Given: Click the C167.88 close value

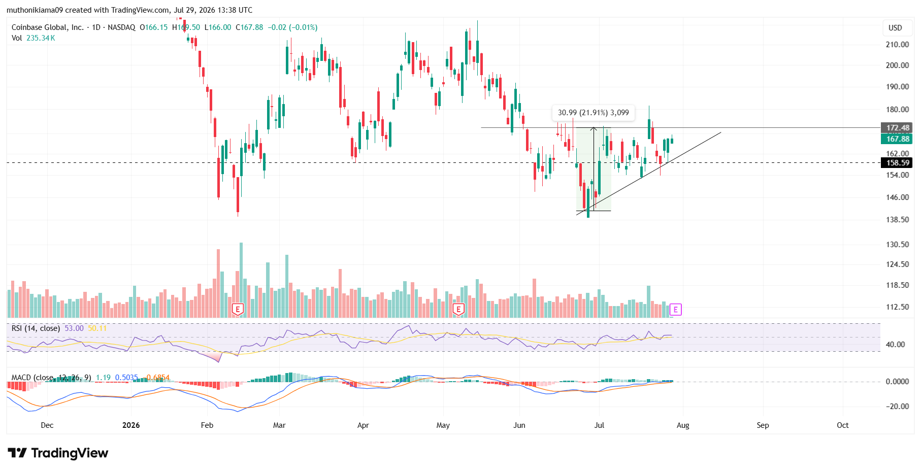Looking at the screenshot, I should (x=249, y=27).
